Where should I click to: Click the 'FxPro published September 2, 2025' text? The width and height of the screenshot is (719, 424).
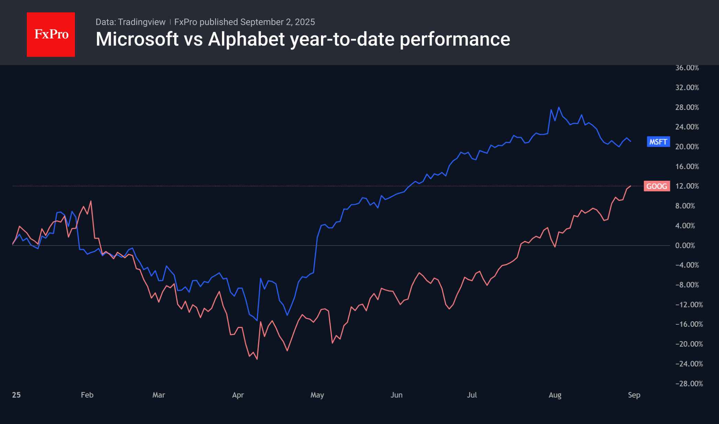pos(244,22)
